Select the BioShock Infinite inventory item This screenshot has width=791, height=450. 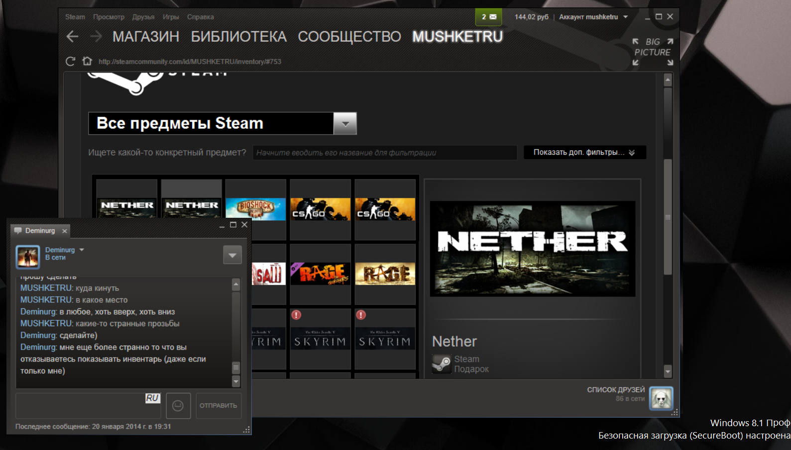point(256,209)
